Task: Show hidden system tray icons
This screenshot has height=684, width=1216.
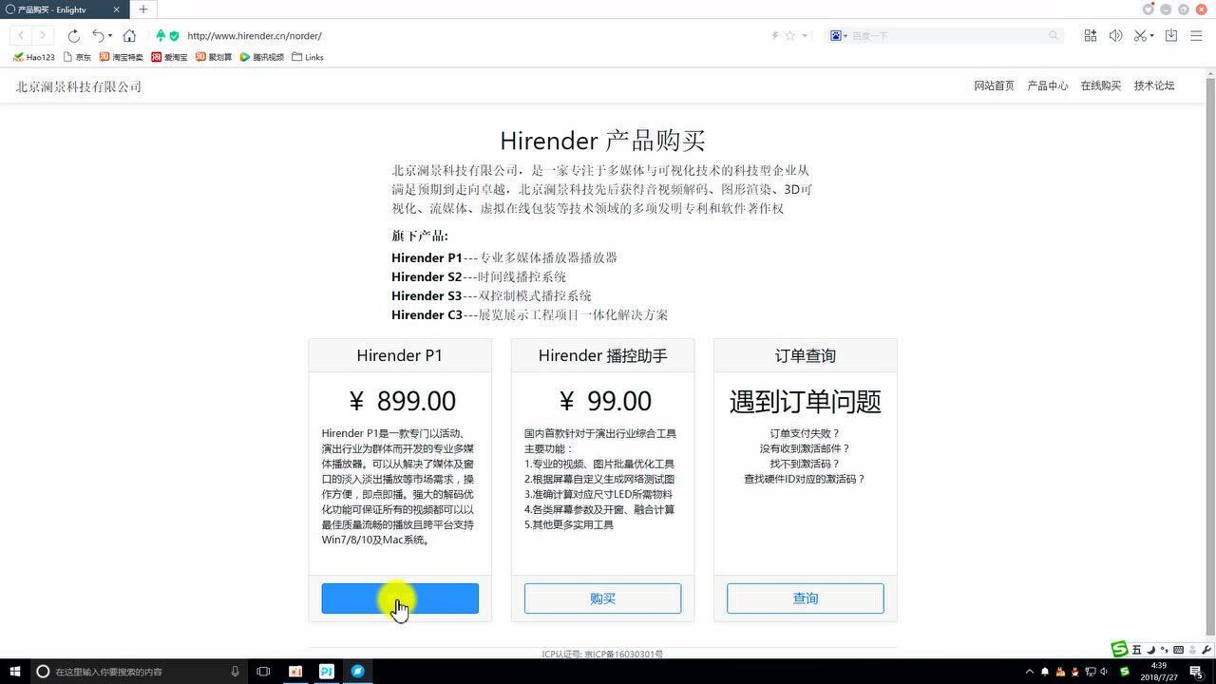Action: (x=1030, y=672)
